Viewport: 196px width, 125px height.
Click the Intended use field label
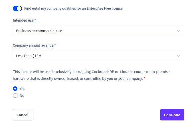point(23,20)
